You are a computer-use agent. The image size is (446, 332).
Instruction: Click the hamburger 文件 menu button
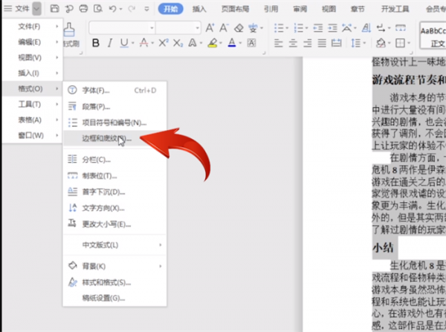click(17, 9)
